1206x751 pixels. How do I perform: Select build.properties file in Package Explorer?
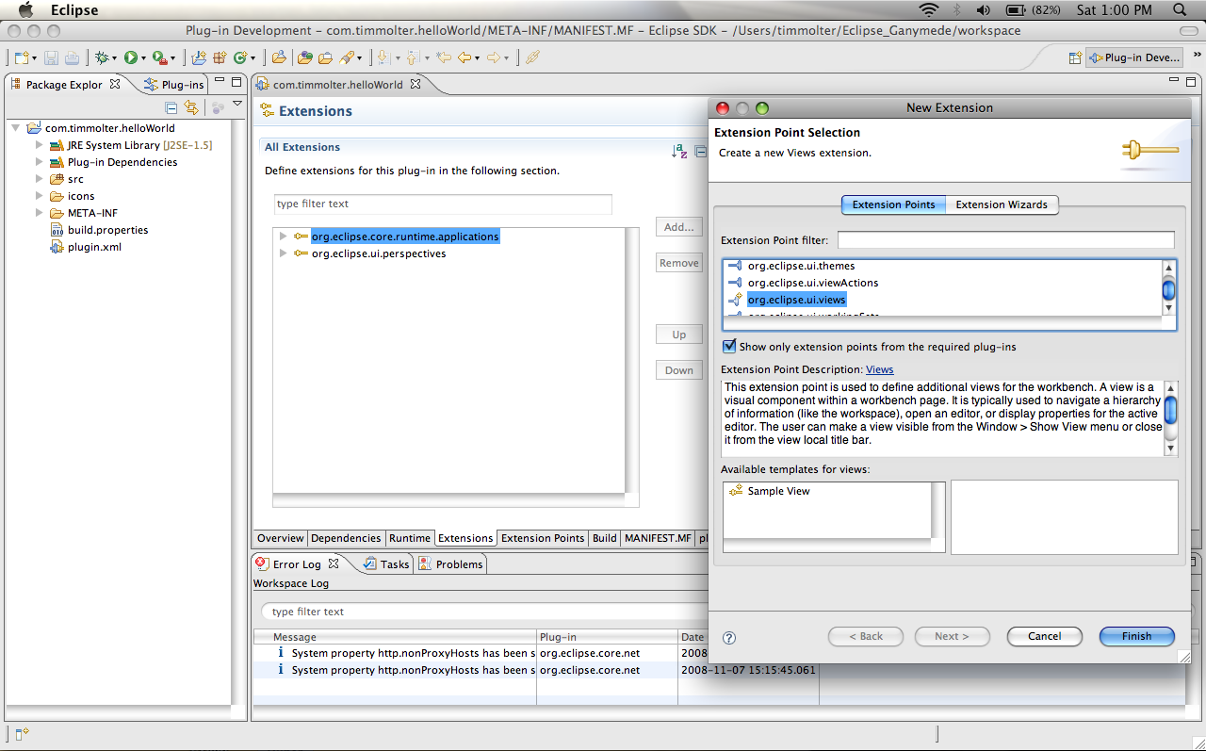click(107, 230)
